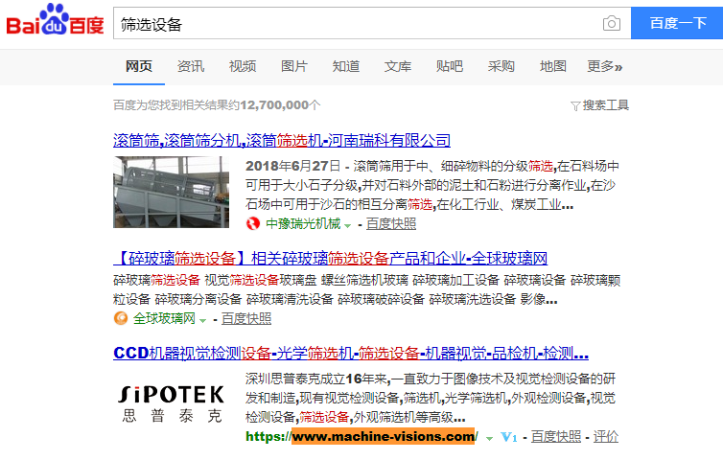Click the 2018年6月27日 date text
Viewport: 723px width, 460px height.
292,166
